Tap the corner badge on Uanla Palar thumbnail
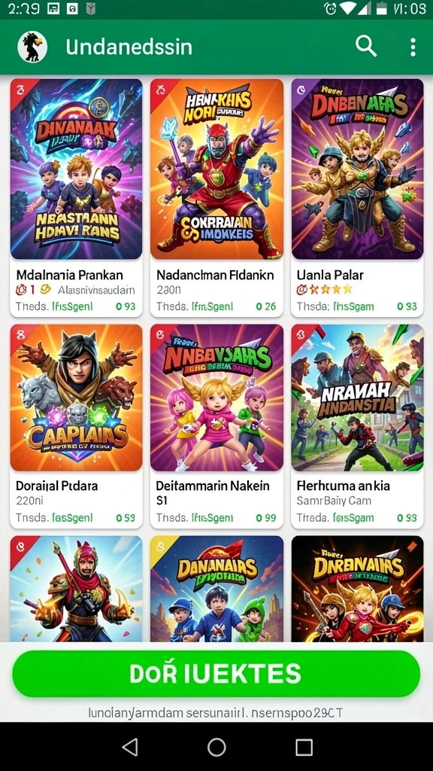This screenshot has width=433, height=771. click(302, 90)
